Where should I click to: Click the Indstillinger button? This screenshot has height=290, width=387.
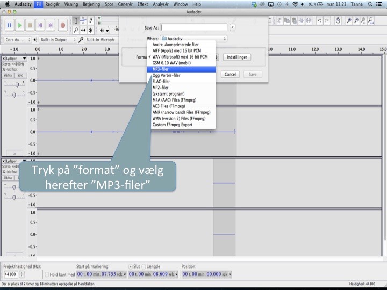pyautogui.click(x=237, y=57)
